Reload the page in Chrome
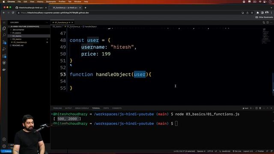 point(13,13)
